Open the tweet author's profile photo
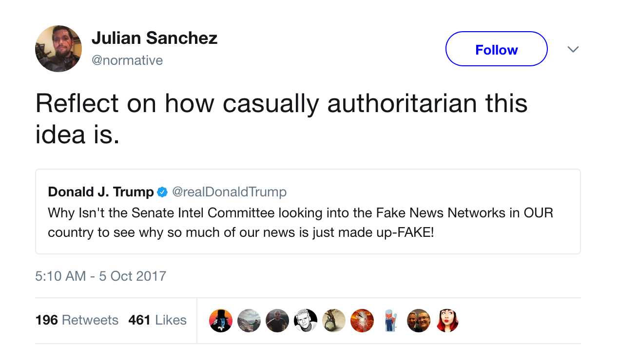Image resolution: width=619 pixels, height=346 pixels. click(x=58, y=49)
